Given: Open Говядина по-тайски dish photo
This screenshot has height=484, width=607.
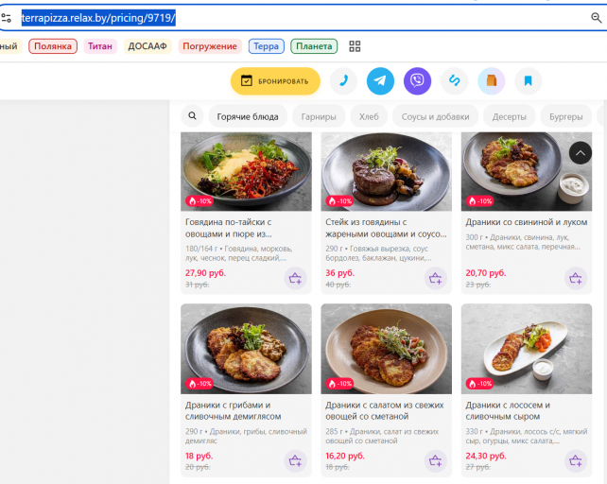Looking at the screenshot, I should (246, 171).
